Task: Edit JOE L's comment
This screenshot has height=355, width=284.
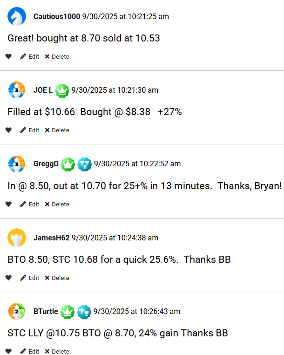Action: click(x=29, y=130)
